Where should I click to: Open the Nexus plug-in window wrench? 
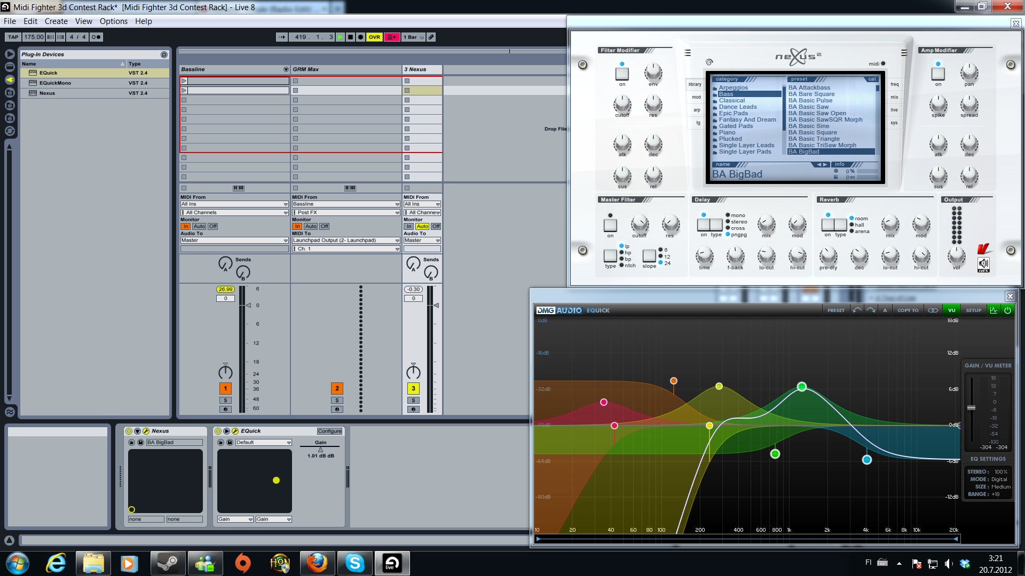(146, 431)
